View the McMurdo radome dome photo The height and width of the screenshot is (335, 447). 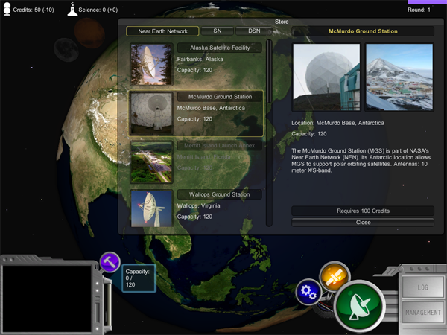coord(326,77)
